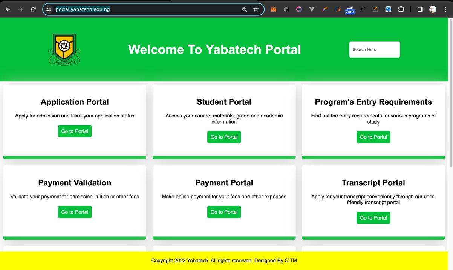
Task: Click the Application Portal heading
Action: coord(75,102)
